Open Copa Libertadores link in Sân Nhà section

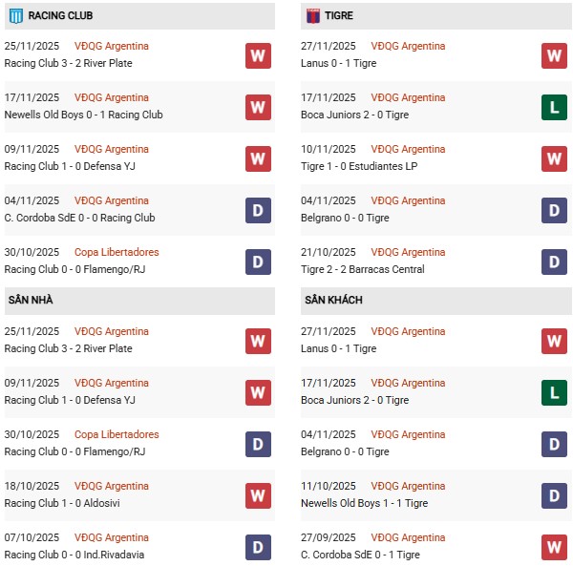tap(117, 434)
